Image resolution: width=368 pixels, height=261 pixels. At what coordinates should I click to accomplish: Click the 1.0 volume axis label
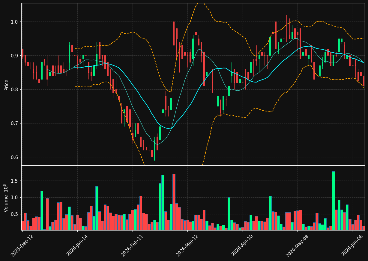15,198
